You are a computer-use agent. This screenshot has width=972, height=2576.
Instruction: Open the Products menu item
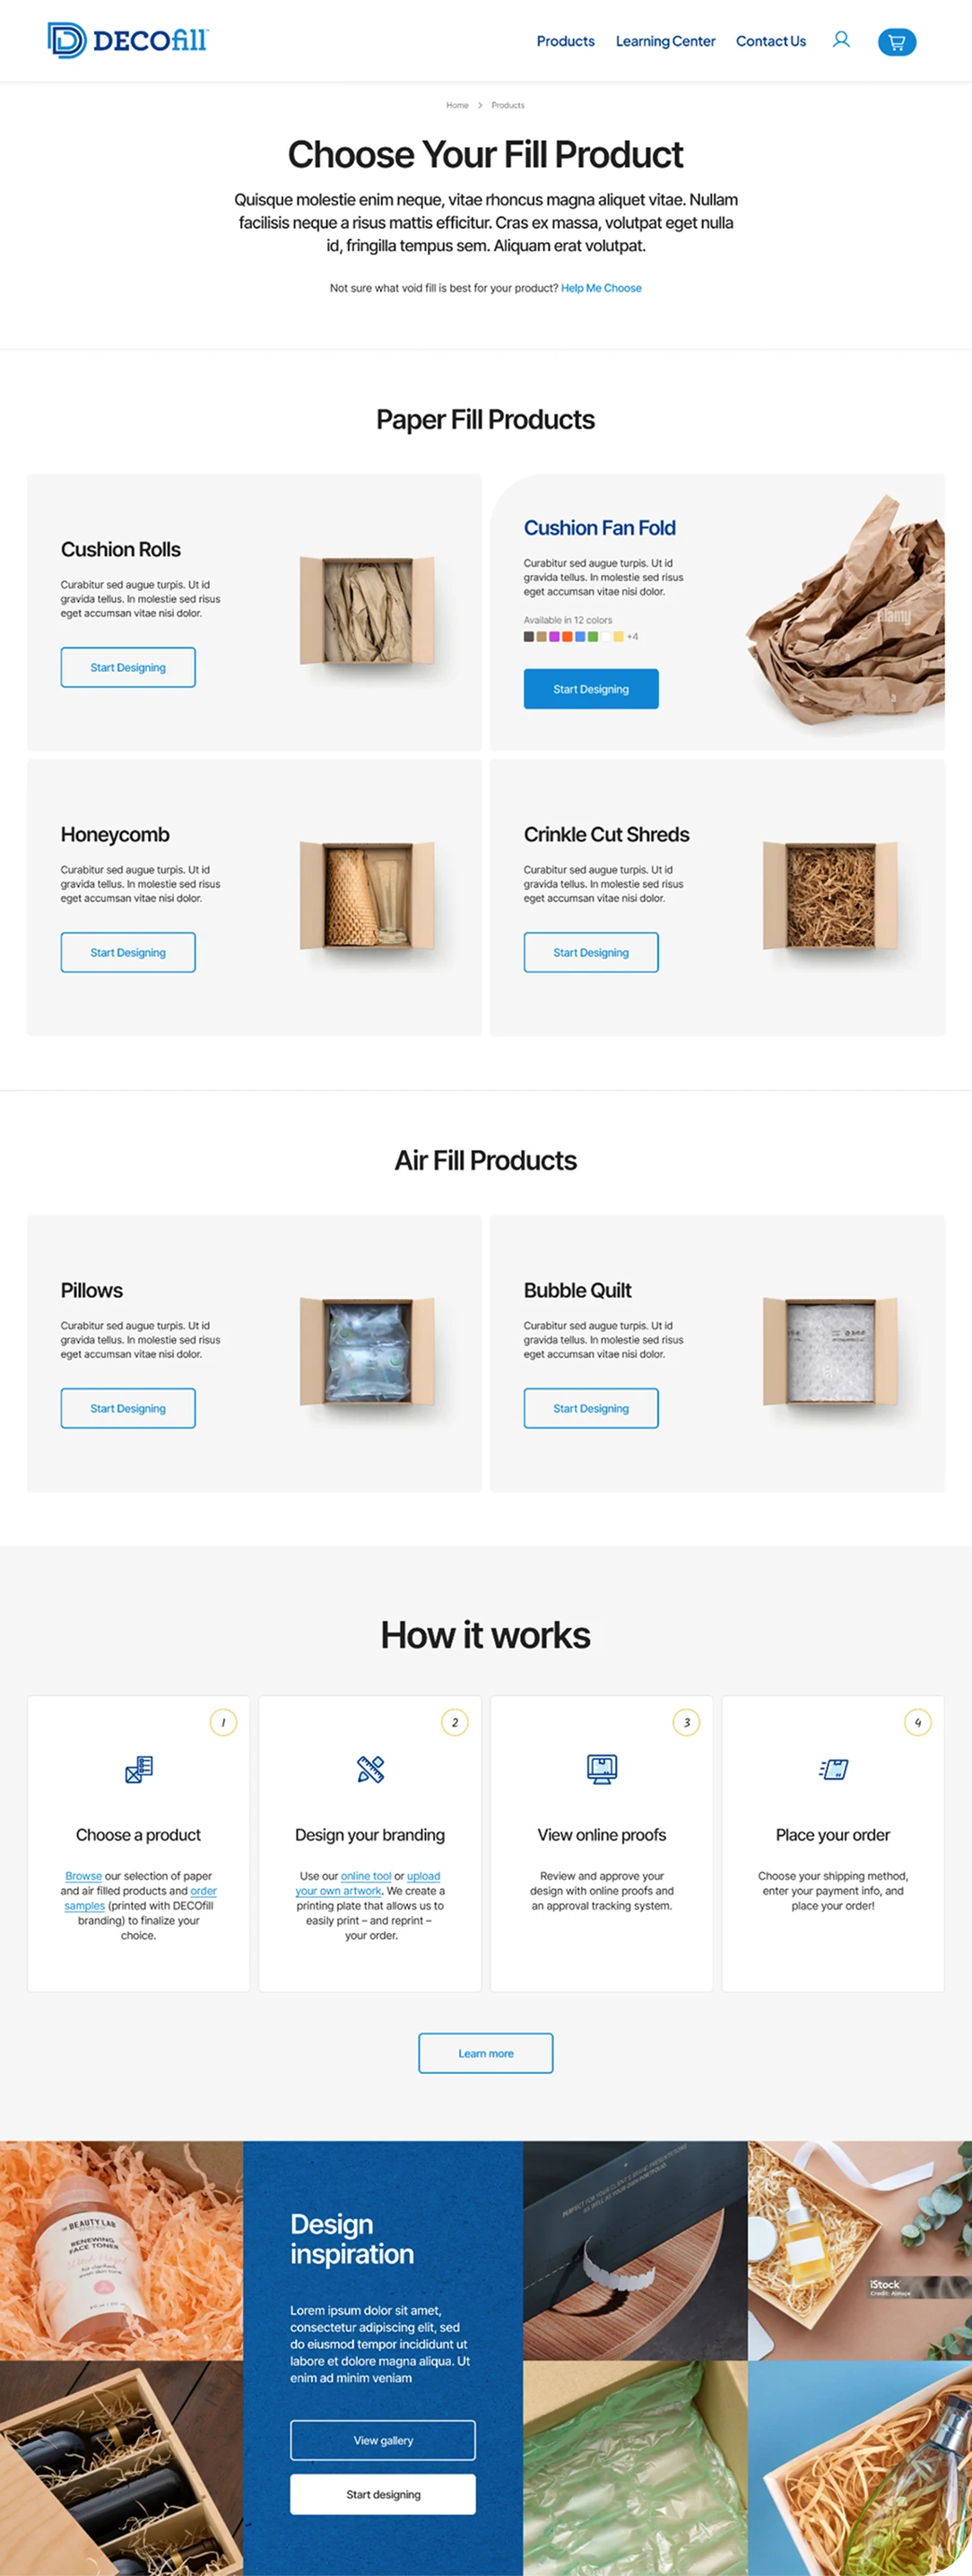coord(565,41)
